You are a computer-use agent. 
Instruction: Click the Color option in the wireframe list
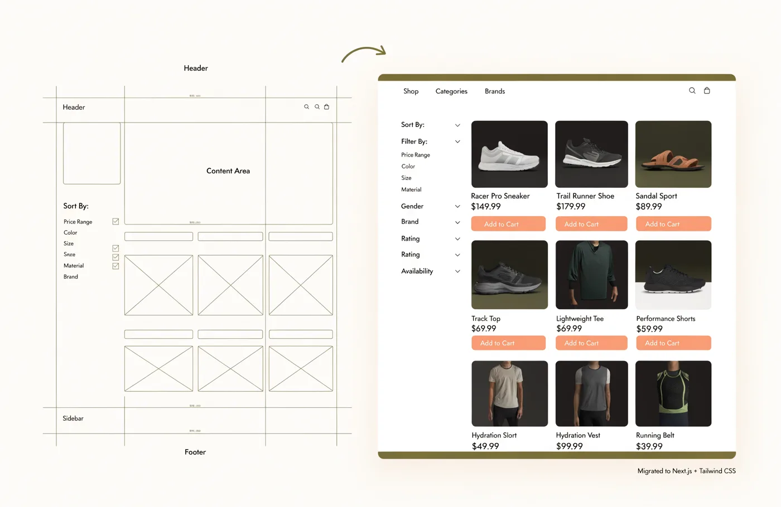(70, 233)
